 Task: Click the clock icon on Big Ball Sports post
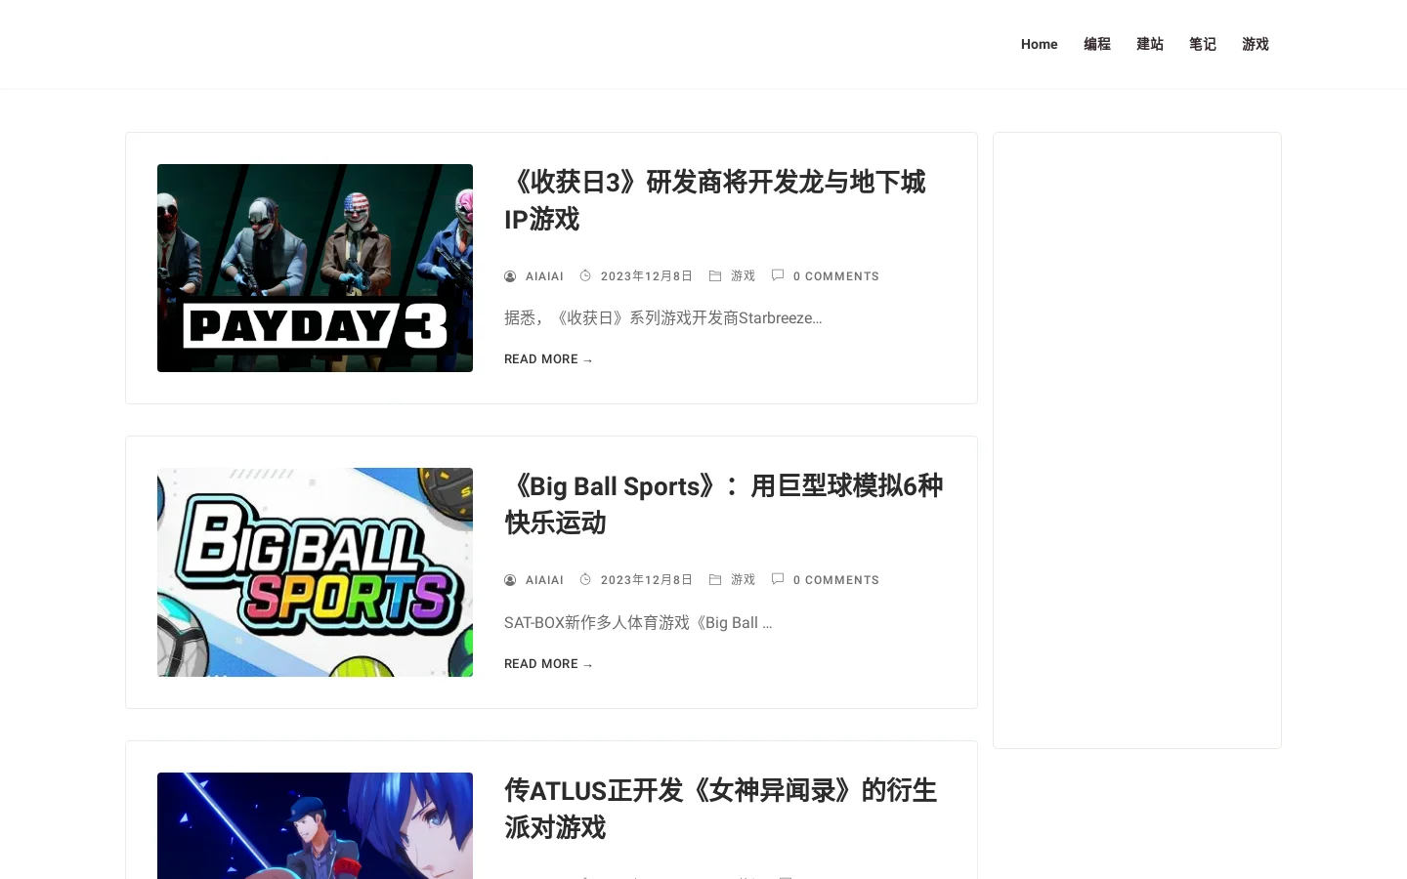(585, 579)
